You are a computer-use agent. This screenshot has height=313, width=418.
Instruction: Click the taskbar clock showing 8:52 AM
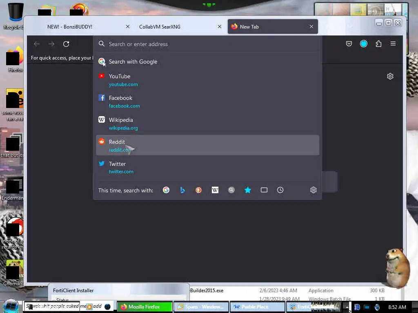pos(397,307)
